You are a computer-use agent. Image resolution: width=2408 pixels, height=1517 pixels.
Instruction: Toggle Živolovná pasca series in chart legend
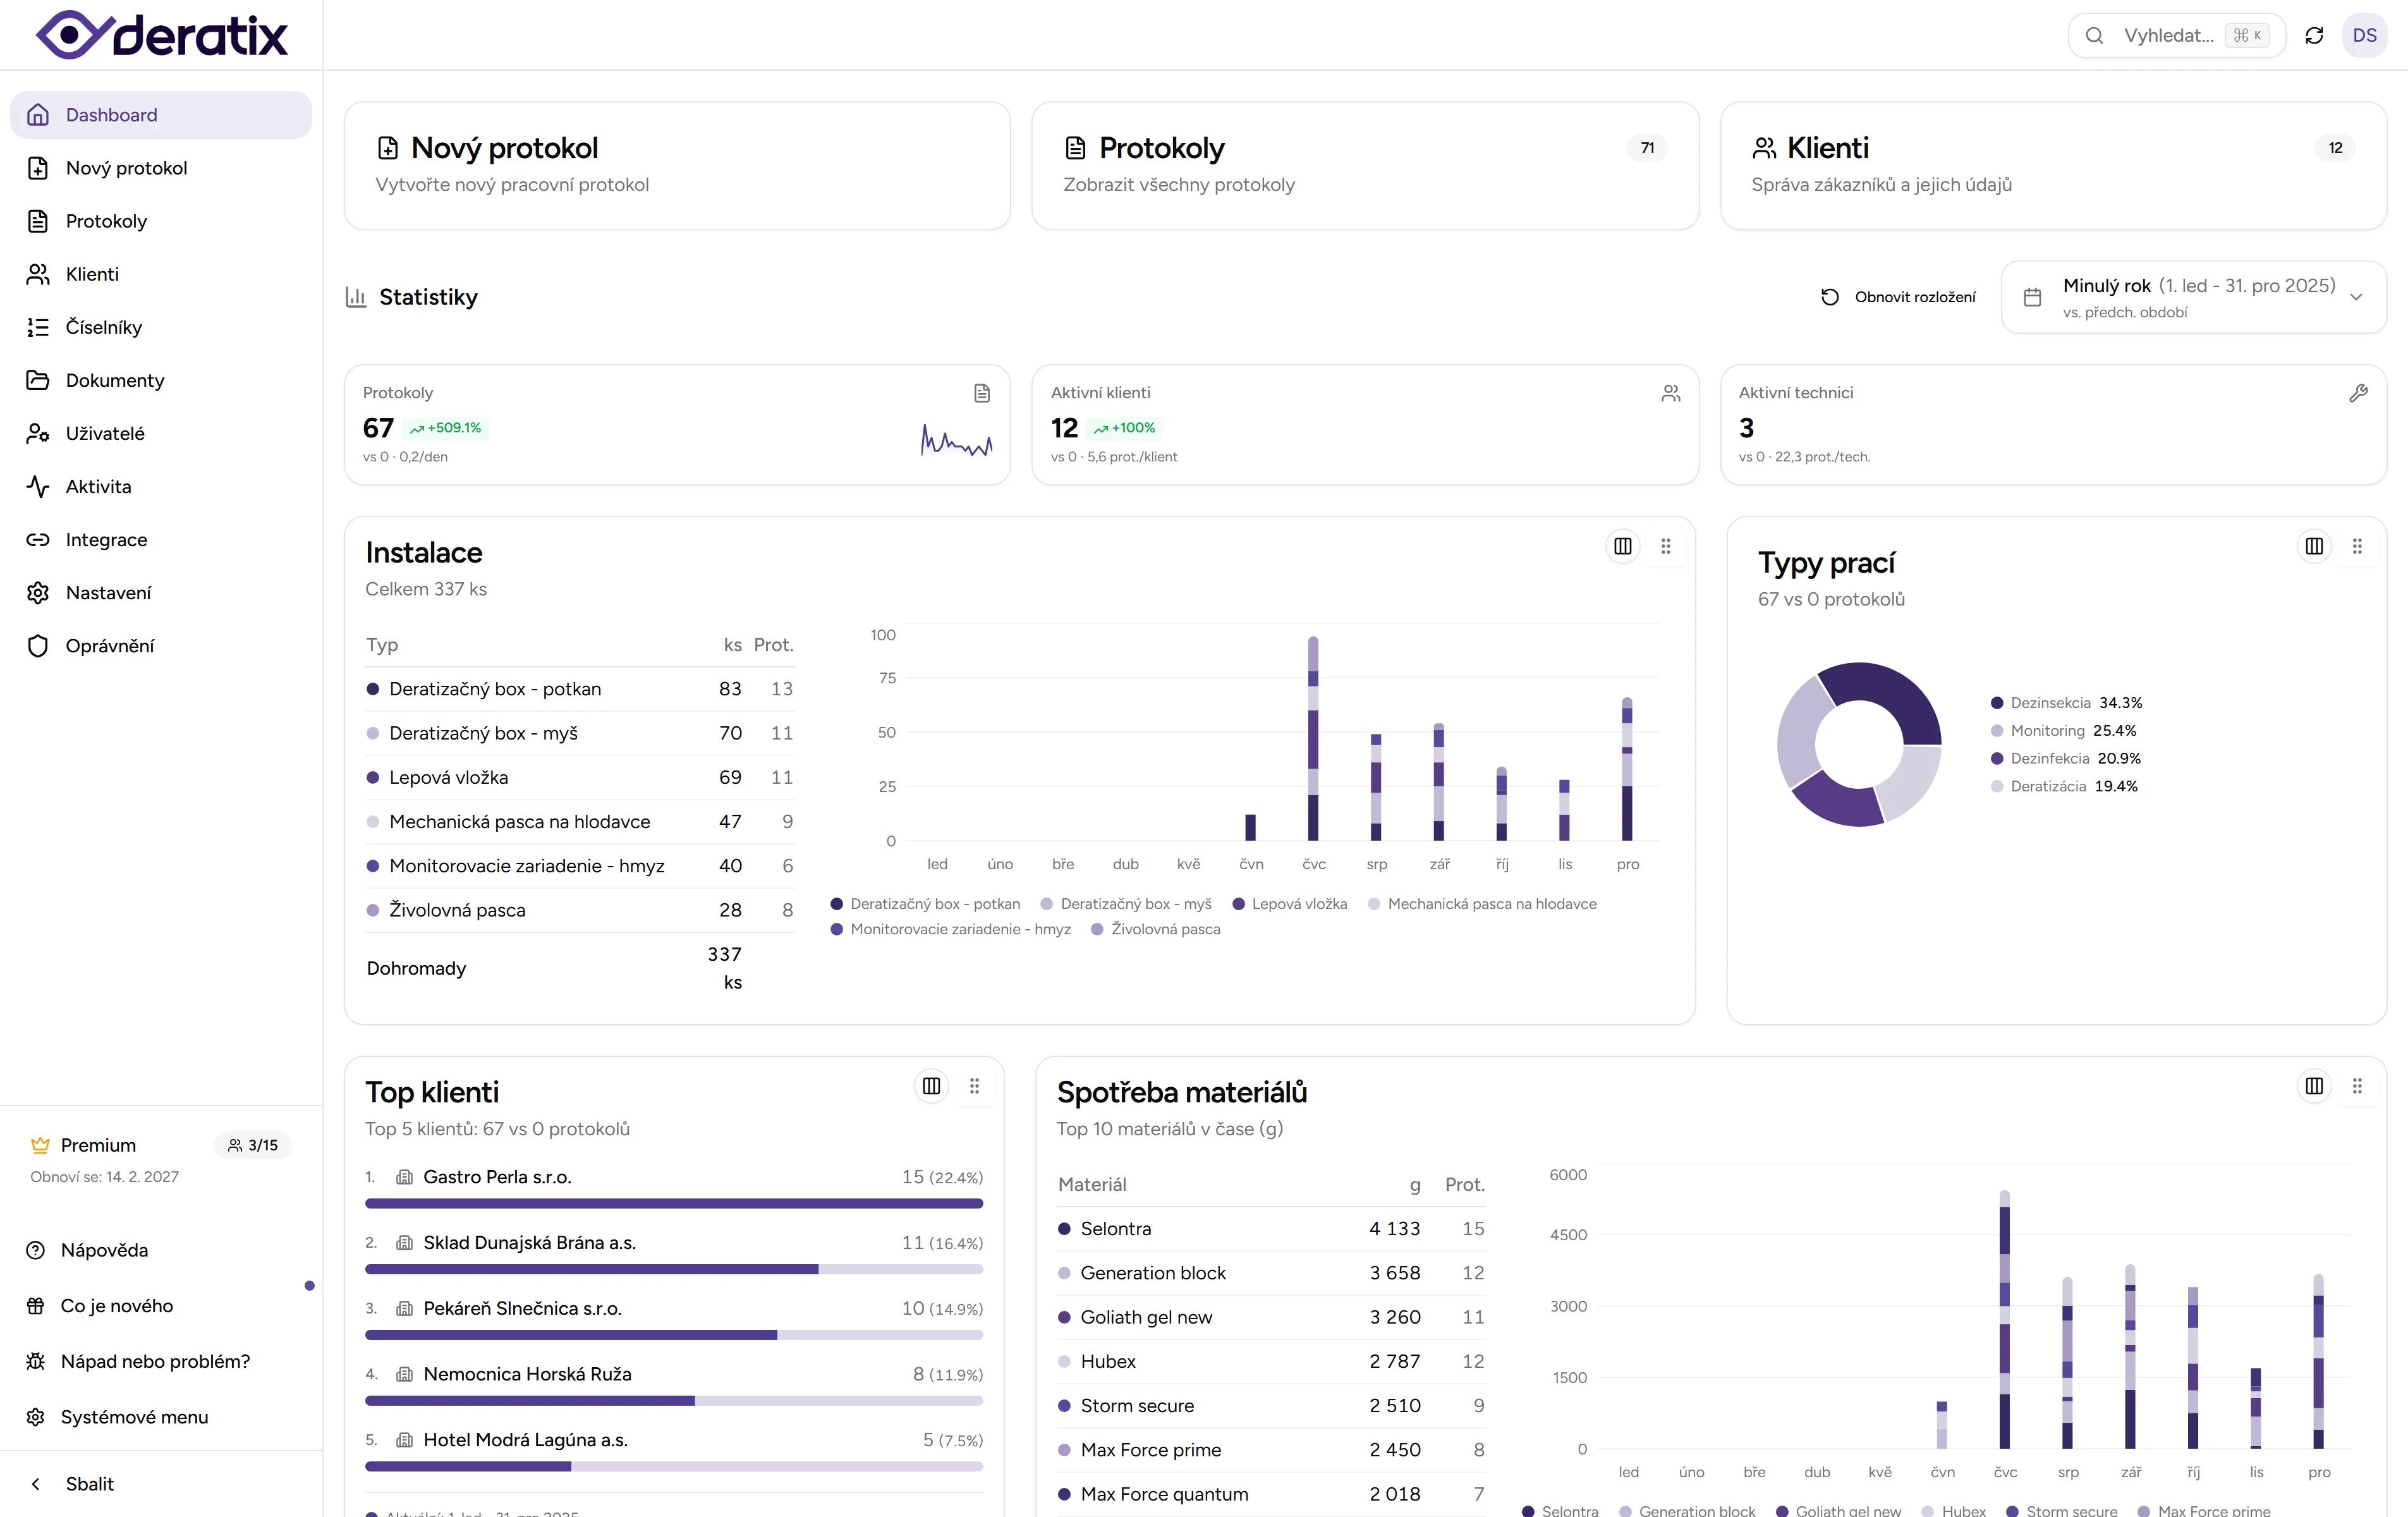pos(1156,929)
